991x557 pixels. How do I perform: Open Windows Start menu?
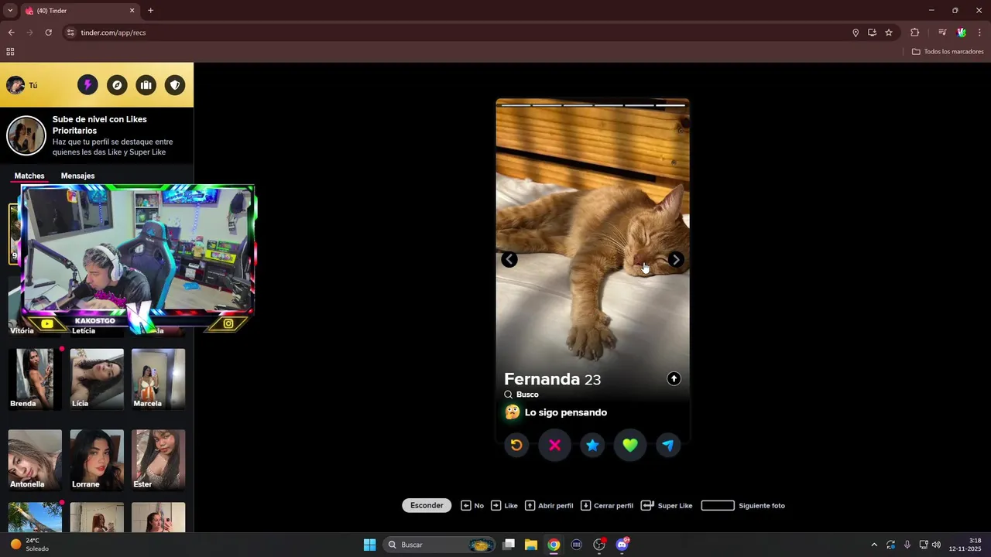369,545
